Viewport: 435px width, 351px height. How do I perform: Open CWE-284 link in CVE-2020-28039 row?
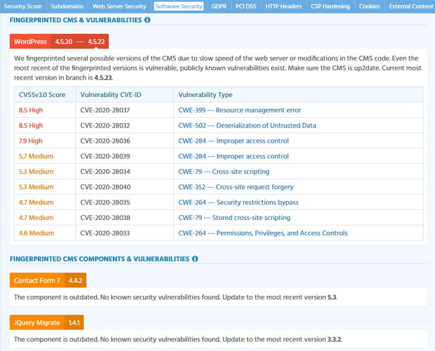(x=234, y=156)
